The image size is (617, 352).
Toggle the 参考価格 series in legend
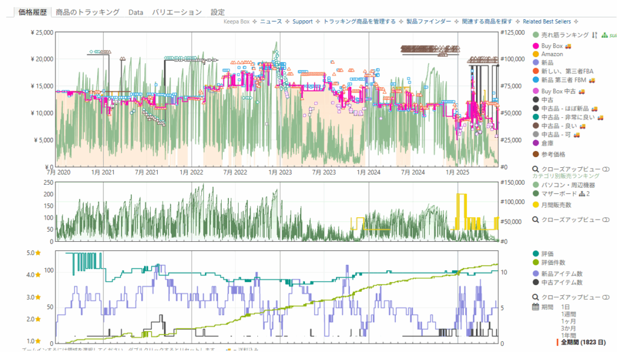[x=550, y=155]
